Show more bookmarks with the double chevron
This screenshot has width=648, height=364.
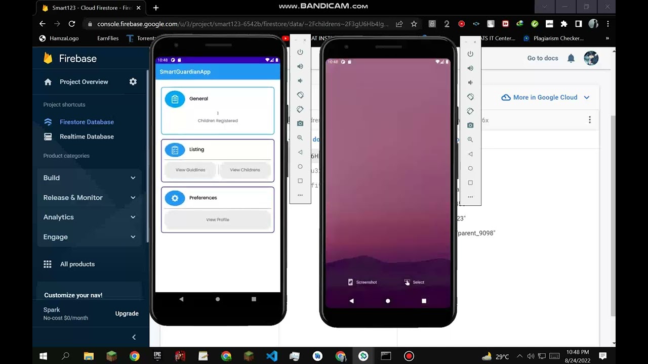[x=607, y=38]
